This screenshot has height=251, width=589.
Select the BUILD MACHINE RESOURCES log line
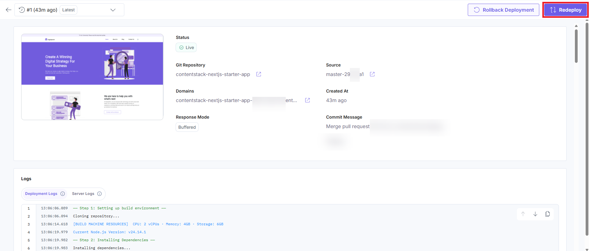pyautogui.click(x=148, y=224)
